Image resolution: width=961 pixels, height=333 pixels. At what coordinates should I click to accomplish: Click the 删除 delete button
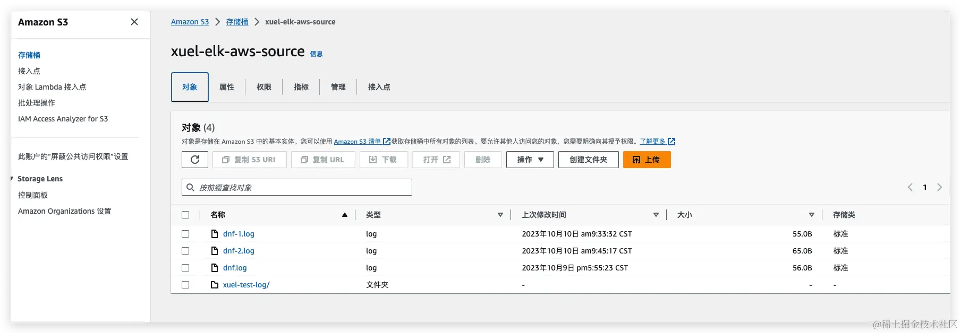[483, 160]
